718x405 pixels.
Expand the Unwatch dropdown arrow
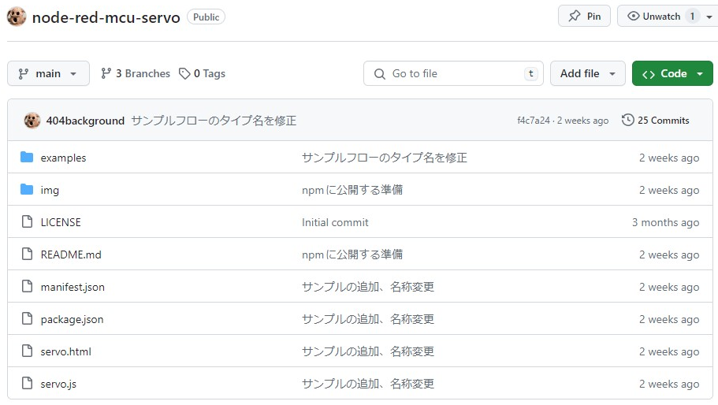[709, 17]
